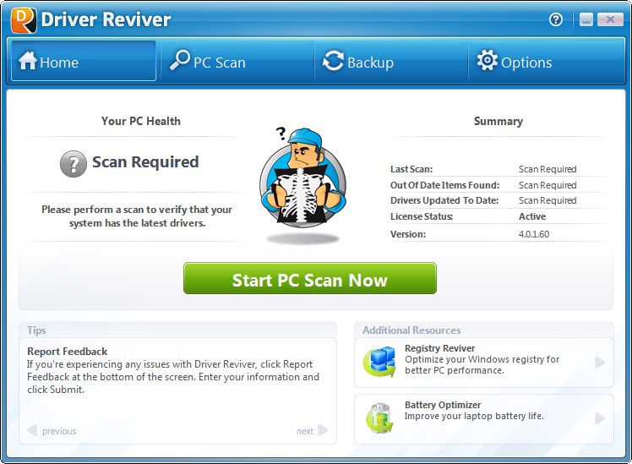Click the previous tip arrow icon
Screen dimensions: 632x464
click(32, 430)
